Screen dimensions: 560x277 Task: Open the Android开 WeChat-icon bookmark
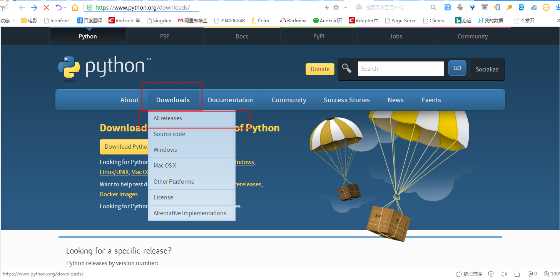coord(328,20)
